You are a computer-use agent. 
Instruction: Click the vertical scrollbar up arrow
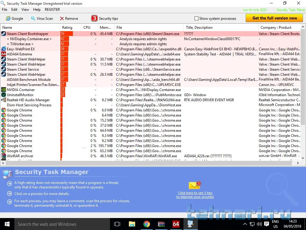click(303, 27)
